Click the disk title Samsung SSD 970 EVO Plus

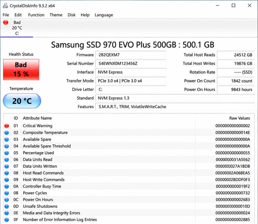pos(133,45)
